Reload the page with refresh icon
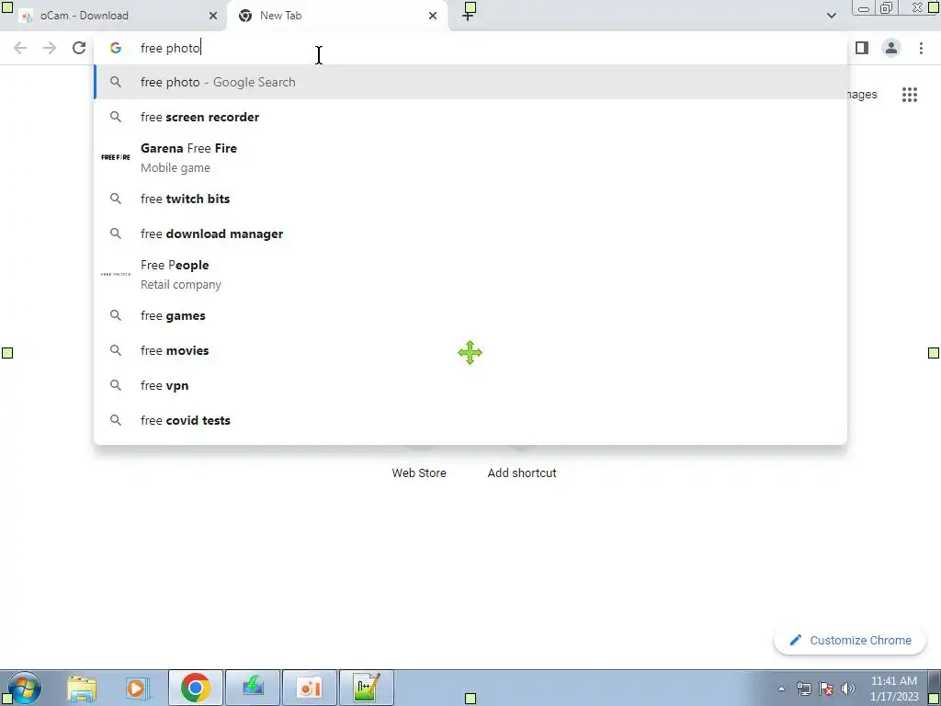 click(79, 48)
